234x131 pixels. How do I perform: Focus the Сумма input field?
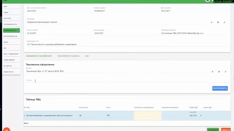[x=127, y=80]
